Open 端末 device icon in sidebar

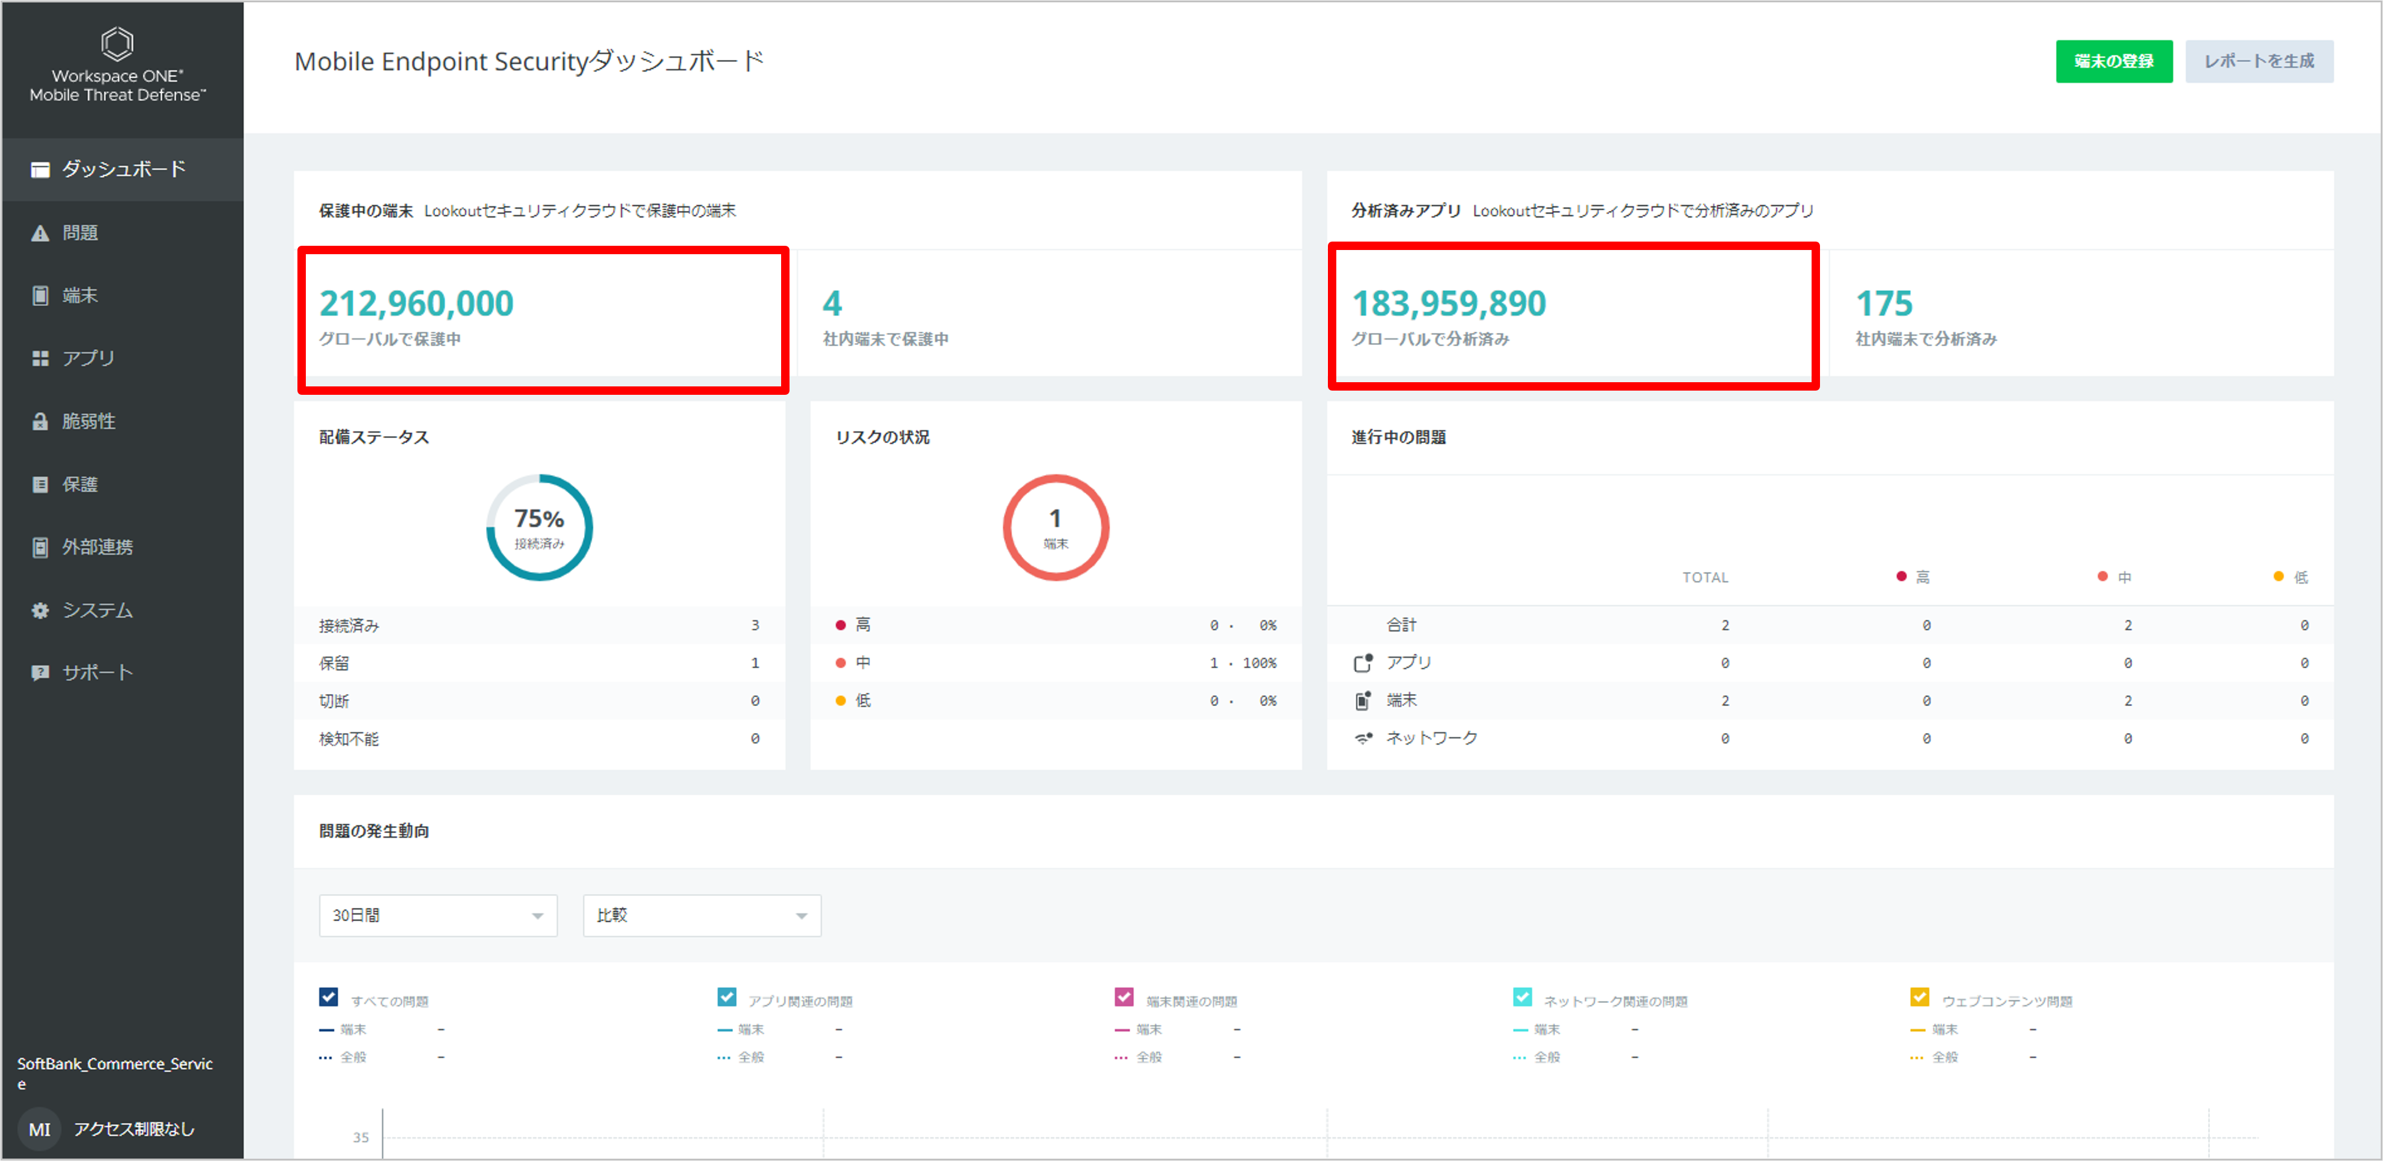[x=40, y=295]
